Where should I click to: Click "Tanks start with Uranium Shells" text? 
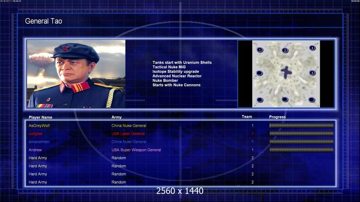click(x=182, y=63)
